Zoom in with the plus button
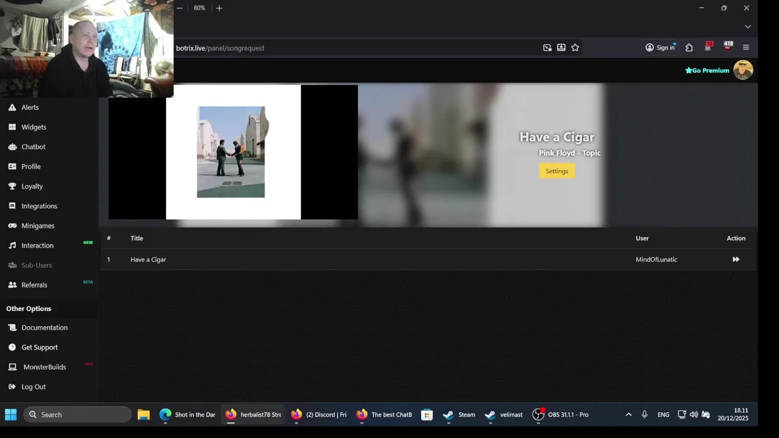Screen dimensions: 779x438 (x=219, y=8)
